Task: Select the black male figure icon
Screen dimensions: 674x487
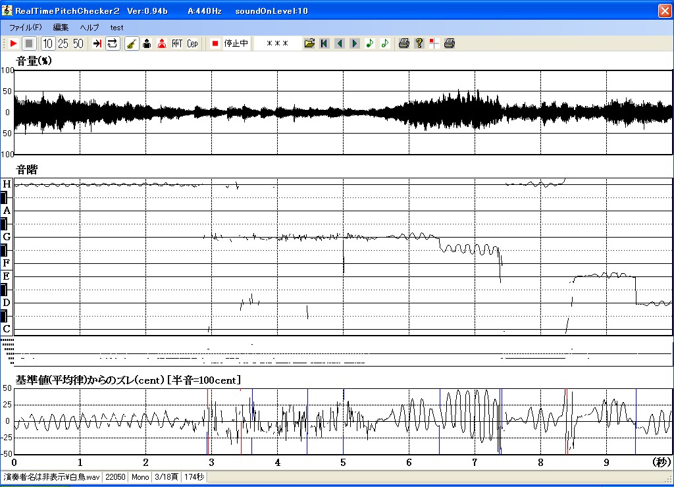Action: click(147, 43)
